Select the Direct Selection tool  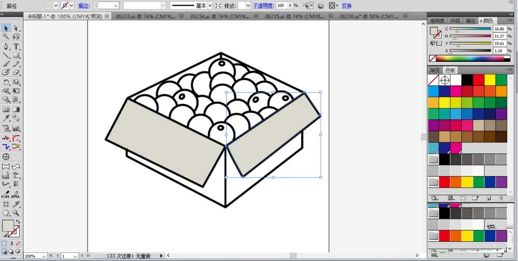(x=16, y=28)
